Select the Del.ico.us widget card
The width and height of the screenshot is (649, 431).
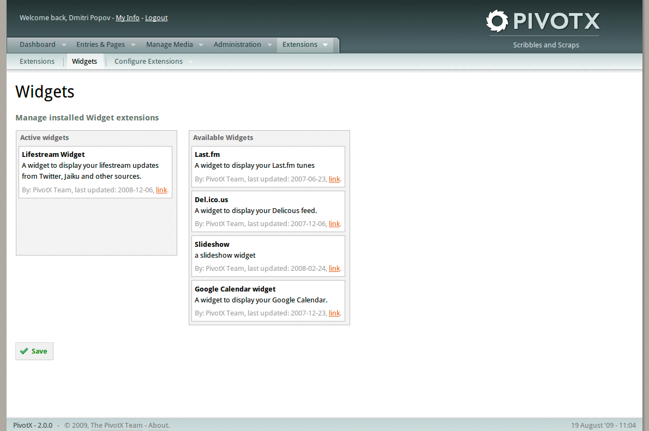[x=268, y=211]
